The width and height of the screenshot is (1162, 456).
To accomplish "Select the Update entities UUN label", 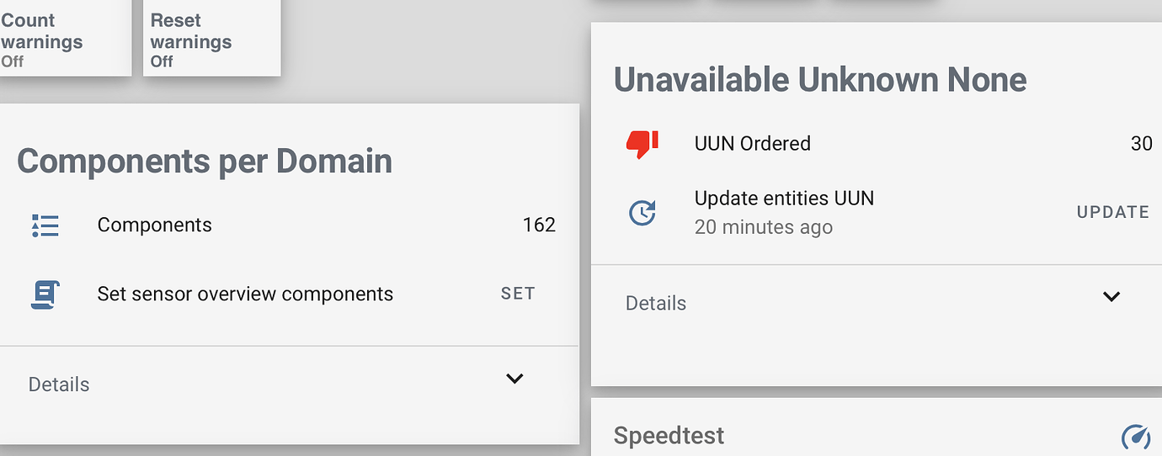I will (784, 199).
